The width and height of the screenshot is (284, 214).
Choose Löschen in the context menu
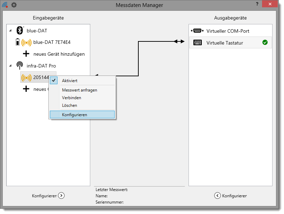tap(70, 105)
